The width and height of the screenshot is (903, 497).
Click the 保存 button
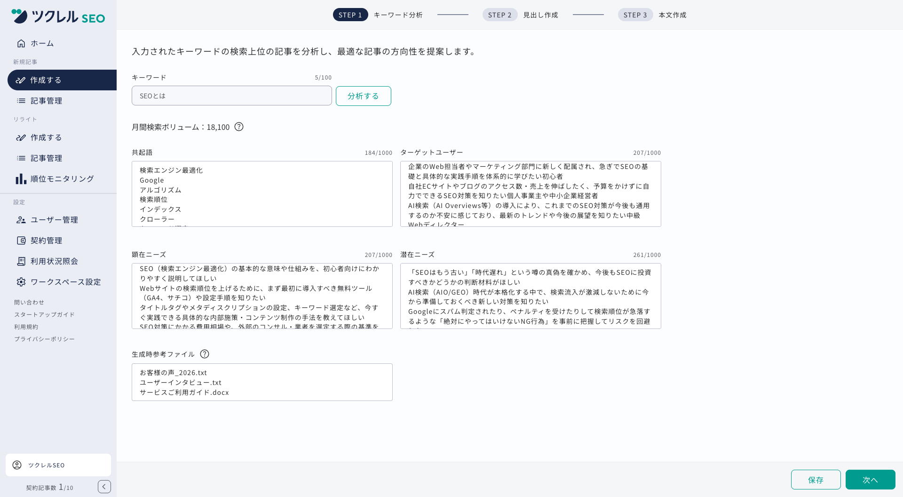coord(816,480)
